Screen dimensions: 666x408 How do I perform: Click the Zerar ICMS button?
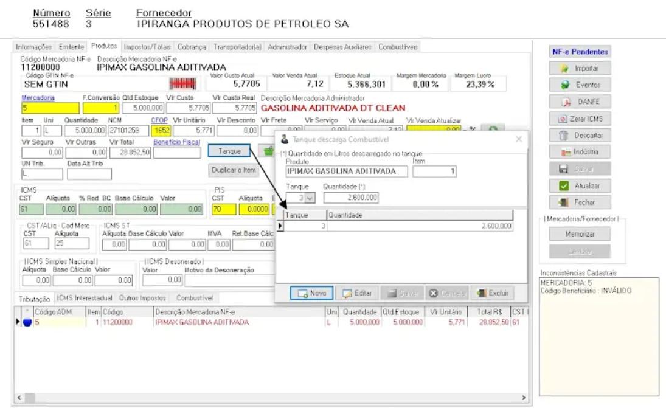[x=580, y=119]
